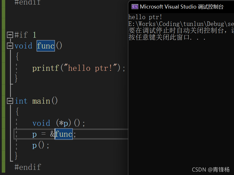The height and width of the screenshot is (175, 234).
Task: Click the 要在调试停止时自动关闭控制台 console line
Action: coord(181,31)
